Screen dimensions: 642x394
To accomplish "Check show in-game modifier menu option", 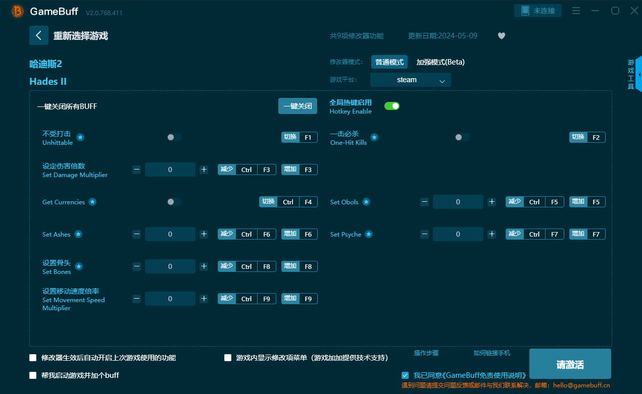I will 228,358.
